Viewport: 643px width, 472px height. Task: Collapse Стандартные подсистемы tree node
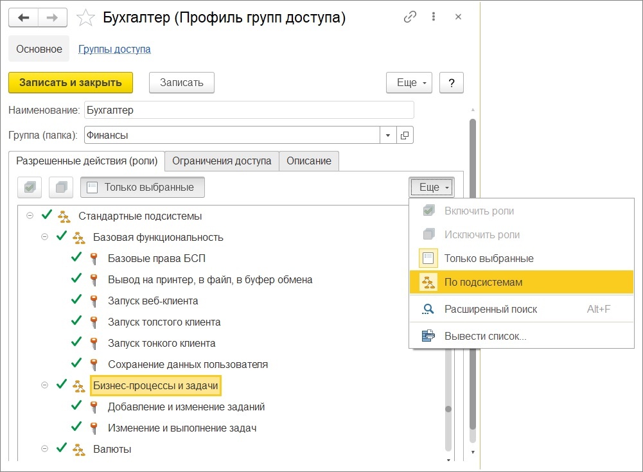coord(30,215)
